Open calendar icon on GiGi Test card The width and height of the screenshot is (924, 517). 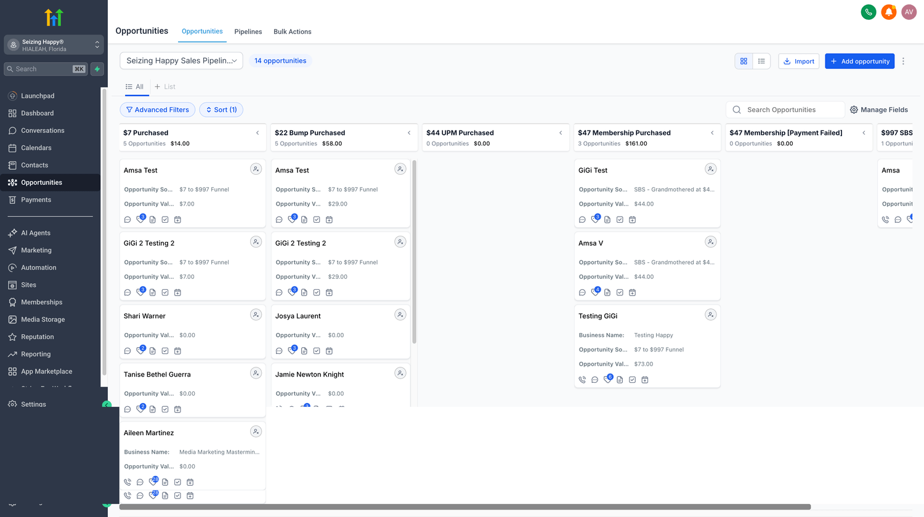[x=632, y=220]
